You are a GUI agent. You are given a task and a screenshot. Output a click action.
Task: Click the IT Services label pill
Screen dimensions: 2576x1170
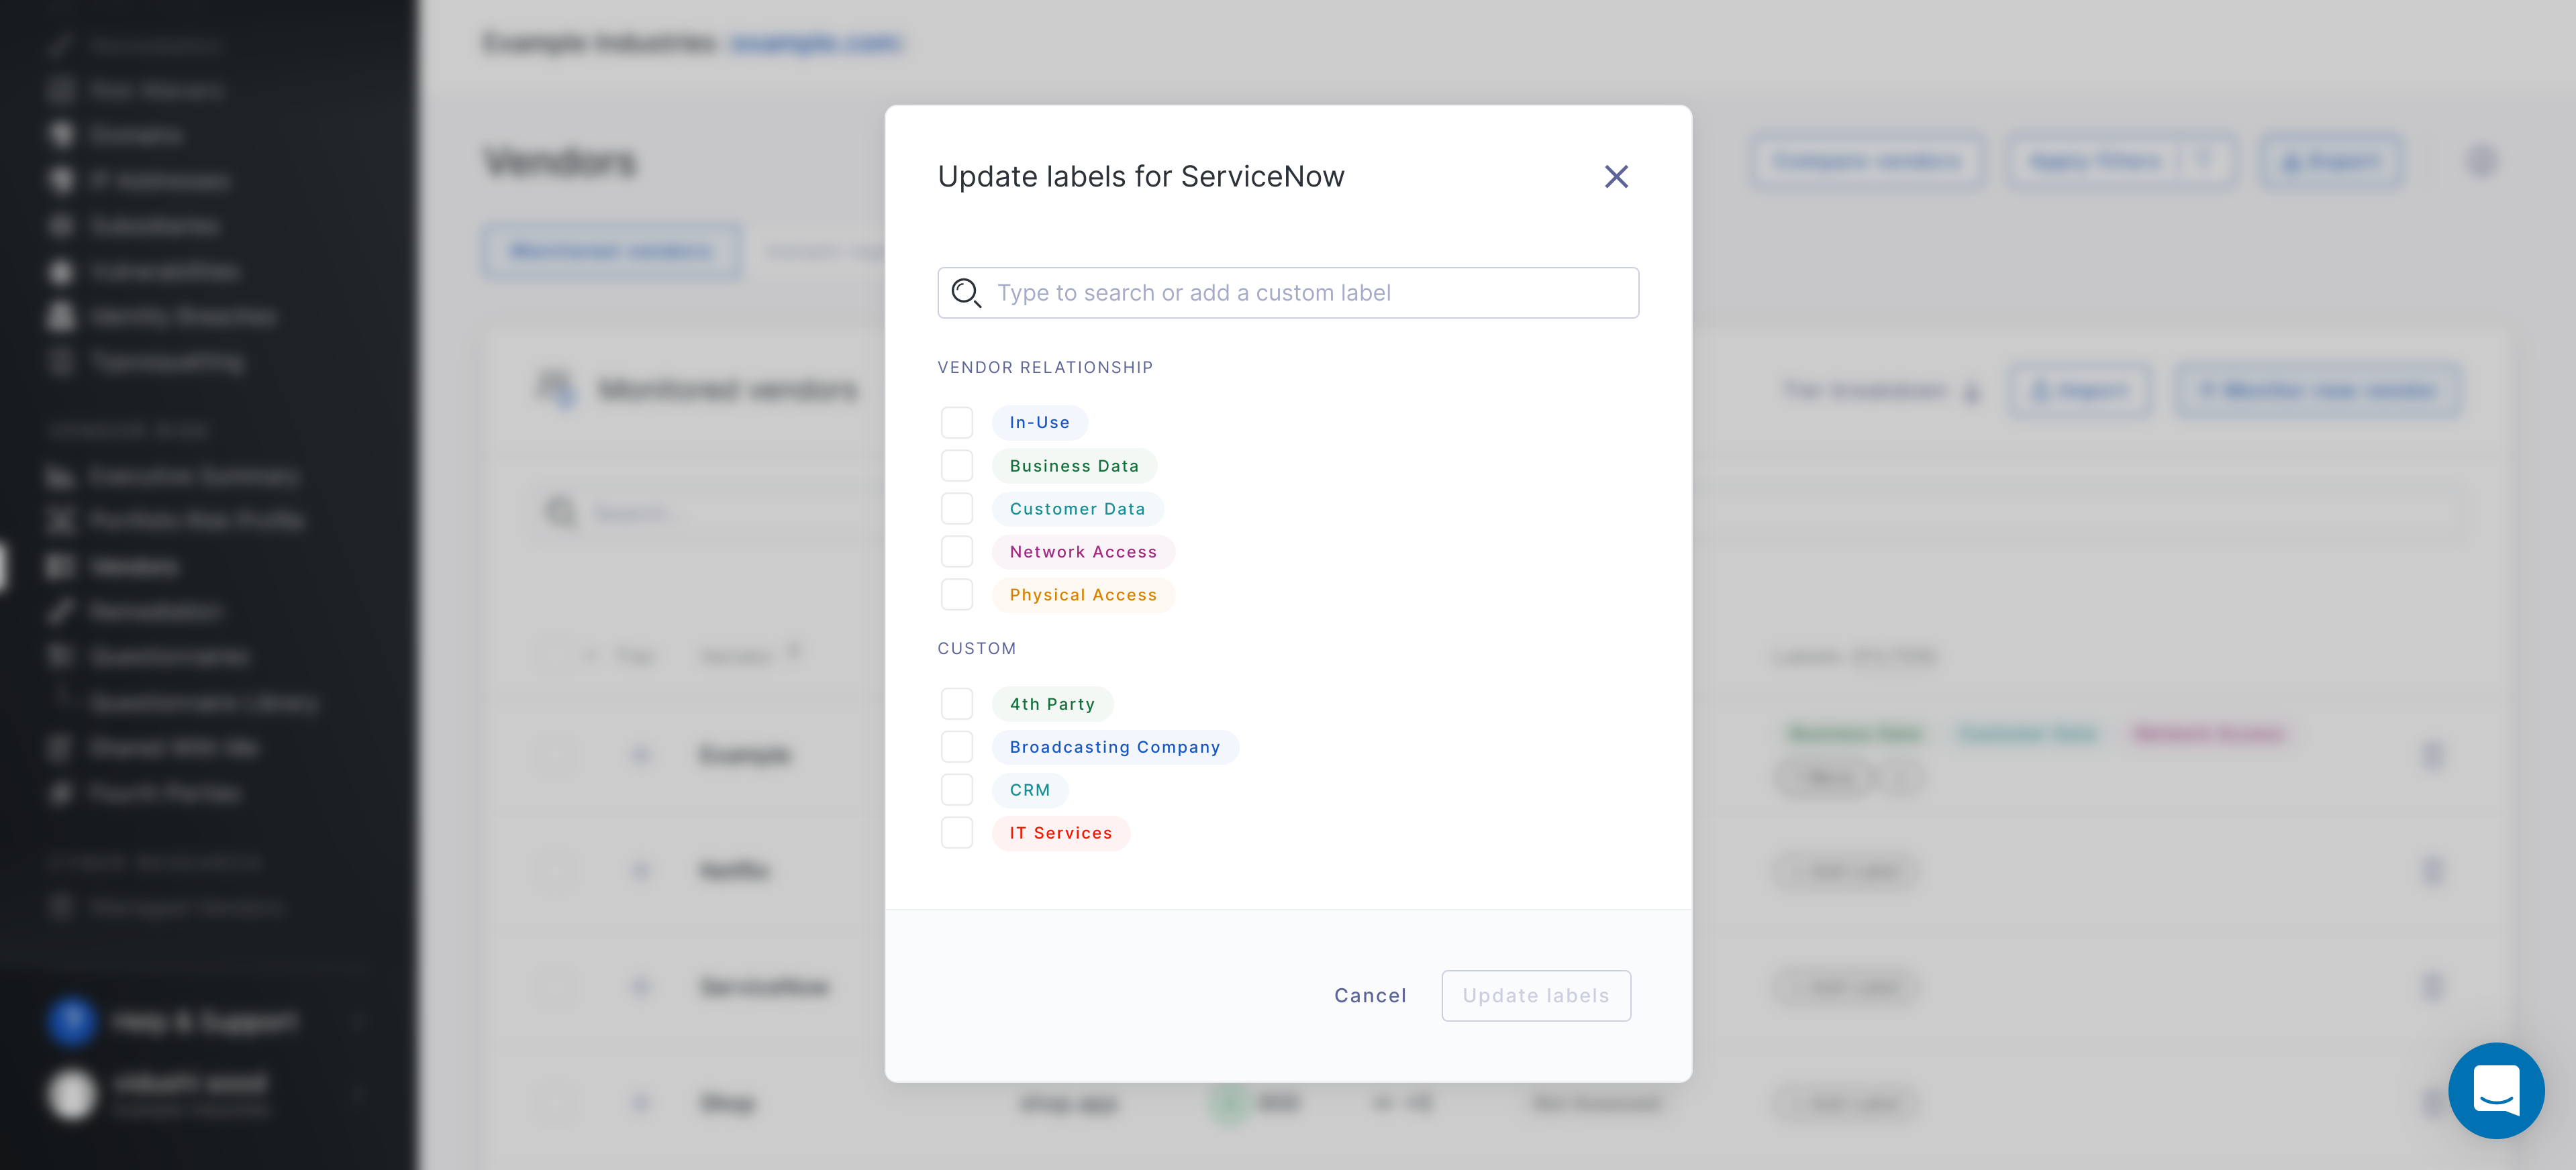point(1061,833)
